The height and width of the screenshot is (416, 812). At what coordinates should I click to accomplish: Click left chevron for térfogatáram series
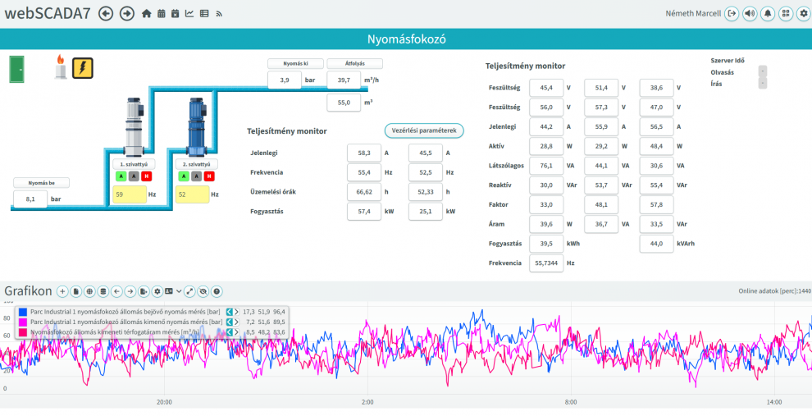pyautogui.click(x=230, y=331)
